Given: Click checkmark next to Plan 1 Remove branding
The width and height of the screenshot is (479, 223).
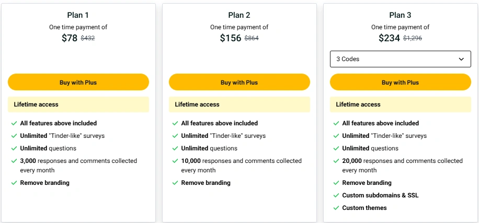Looking at the screenshot, I should point(14,183).
